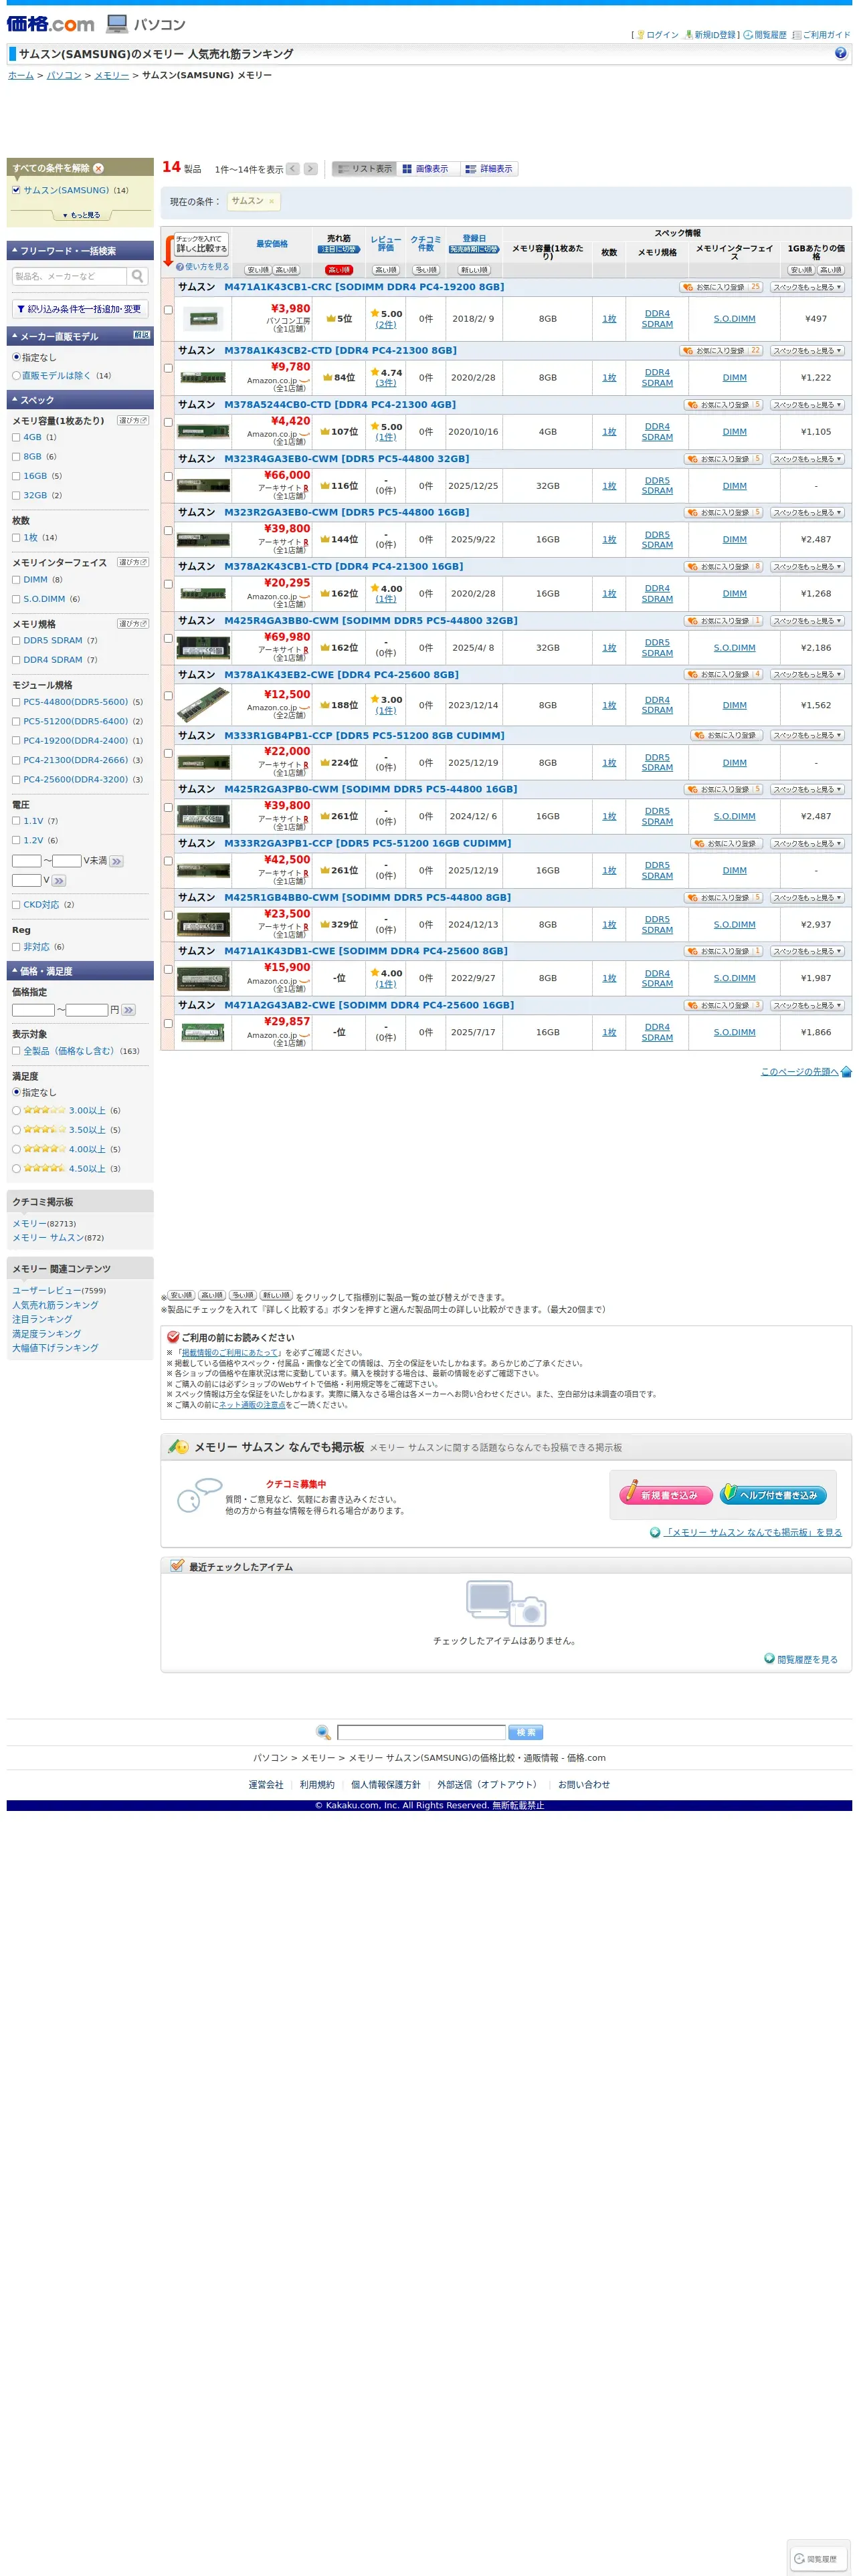
Task: Open 閲覧履歴を見る link icon
Action: (769, 1658)
